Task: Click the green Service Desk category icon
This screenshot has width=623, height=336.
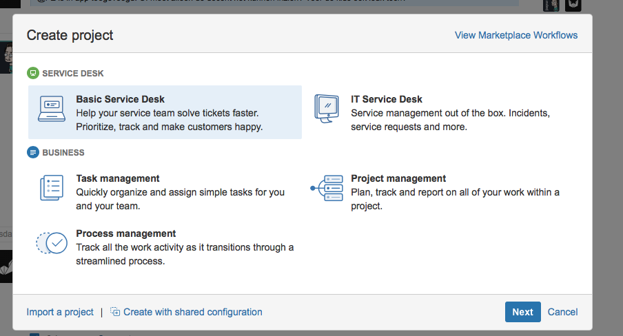Action: point(33,73)
